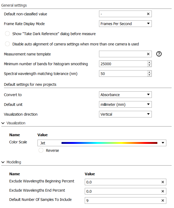Collapse the Visualization section
The image size is (174, 208).
[3, 123]
